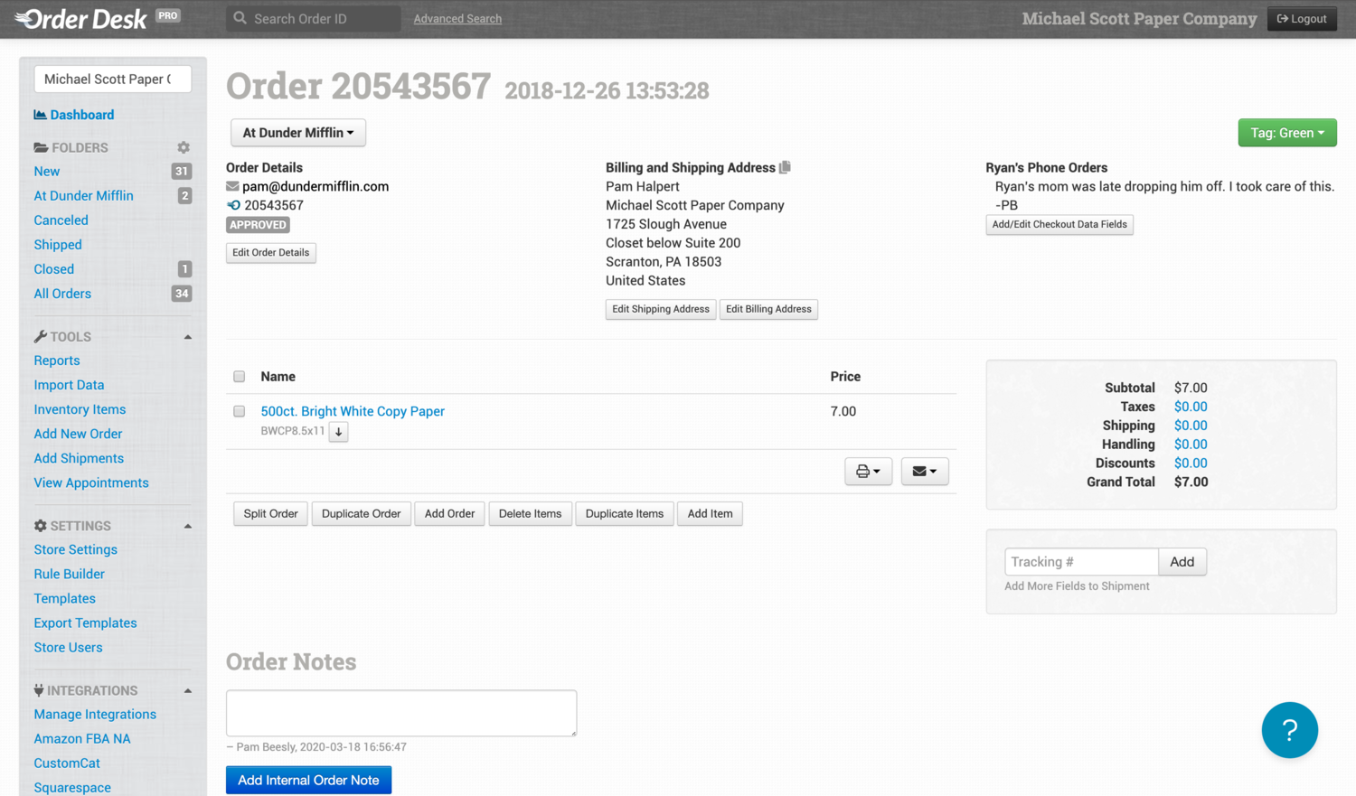1356x796 pixels.
Task: Click Add More Fields to Shipment
Action: coord(1077,586)
